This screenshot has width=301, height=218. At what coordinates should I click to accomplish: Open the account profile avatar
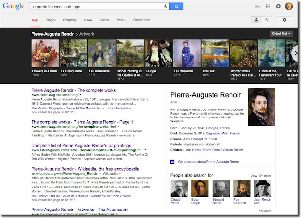(x=289, y=6)
